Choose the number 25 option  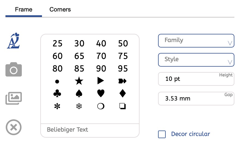click(x=57, y=43)
